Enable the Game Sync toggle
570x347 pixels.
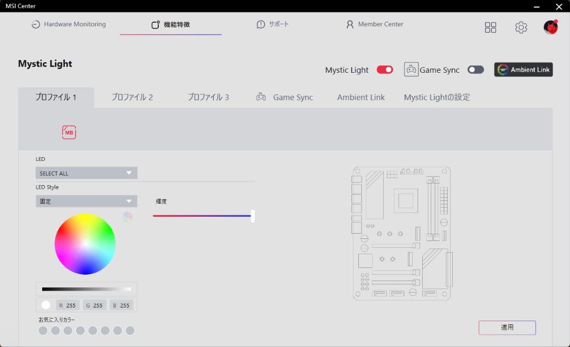pyautogui.click(x=475, y=70)
